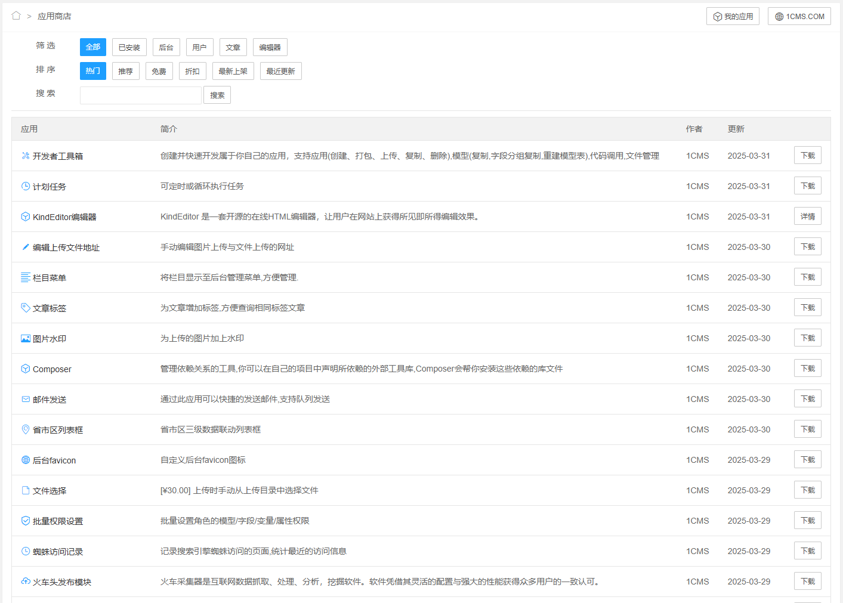Focus the app search input field

click(141, 95)
